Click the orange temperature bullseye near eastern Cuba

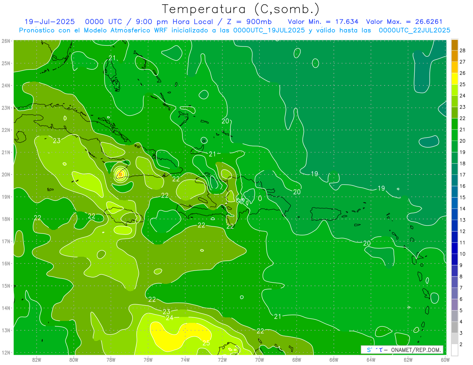coord(121,174)
